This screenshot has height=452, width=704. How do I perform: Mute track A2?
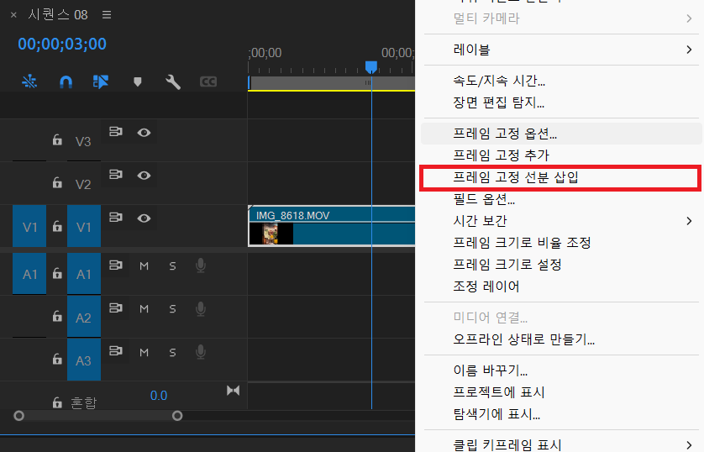pos(144,309)
